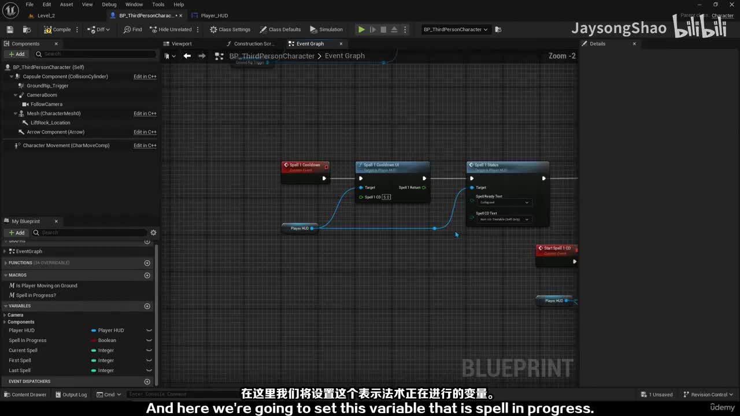Select the Spell in Progress? macro
The width and height of the screenshot is (740, 416).
(x=36, y=295)
